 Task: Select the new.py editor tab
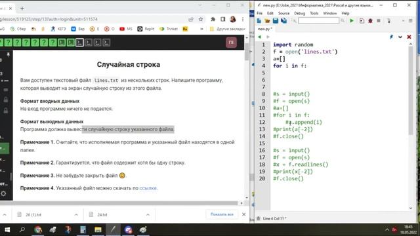tap(265, 29)
